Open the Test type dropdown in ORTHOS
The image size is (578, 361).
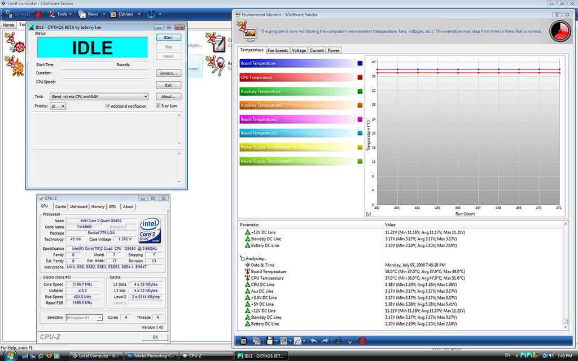click(x=99, y=96)
